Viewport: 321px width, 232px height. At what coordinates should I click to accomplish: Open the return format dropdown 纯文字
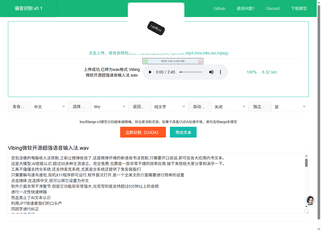pyautogui.click(x=170, y=107)
